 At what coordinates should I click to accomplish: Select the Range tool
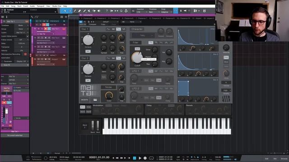click(75, 11)
